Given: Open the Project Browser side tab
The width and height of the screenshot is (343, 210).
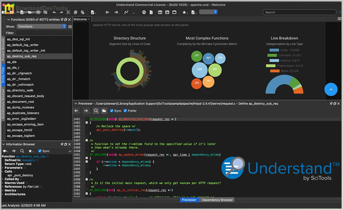Looking at the screenshot, I should click(3, 49).
